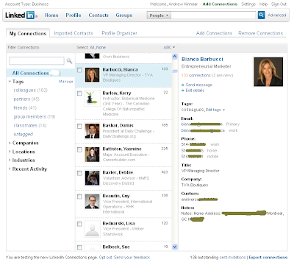Open the Contacts menu
The height and width of the screenshot is (265, 294).
point(98,15)
